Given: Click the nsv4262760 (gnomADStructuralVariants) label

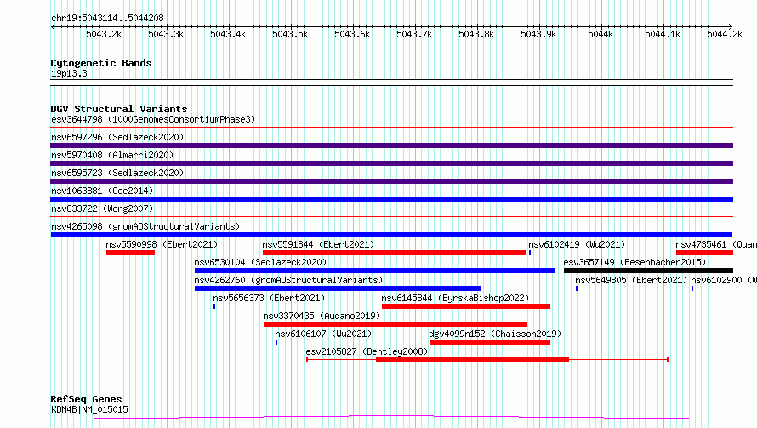Looking at the screenshot, I should [x=288, y=280].
